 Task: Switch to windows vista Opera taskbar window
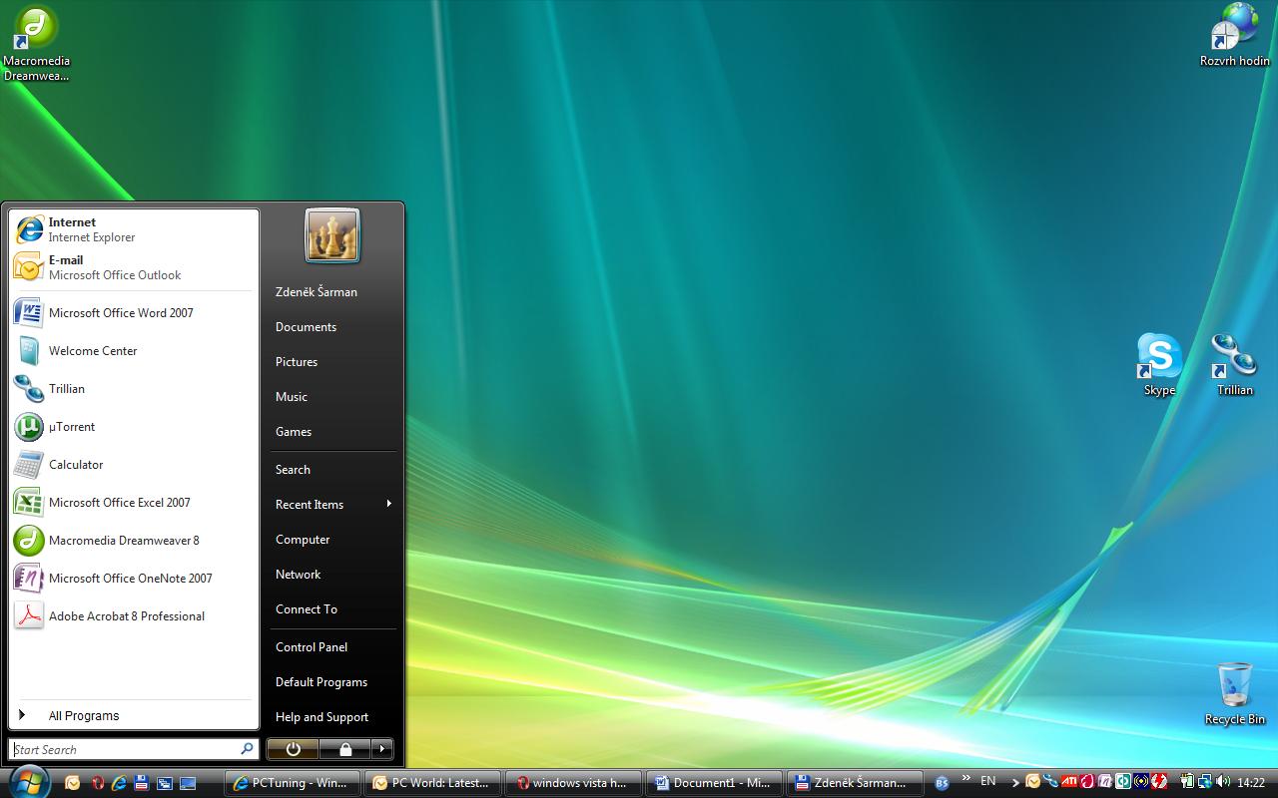[x=573, y=783]
